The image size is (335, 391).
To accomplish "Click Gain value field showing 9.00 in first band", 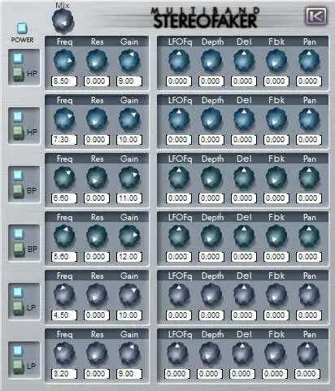I will tap(129, 81).
